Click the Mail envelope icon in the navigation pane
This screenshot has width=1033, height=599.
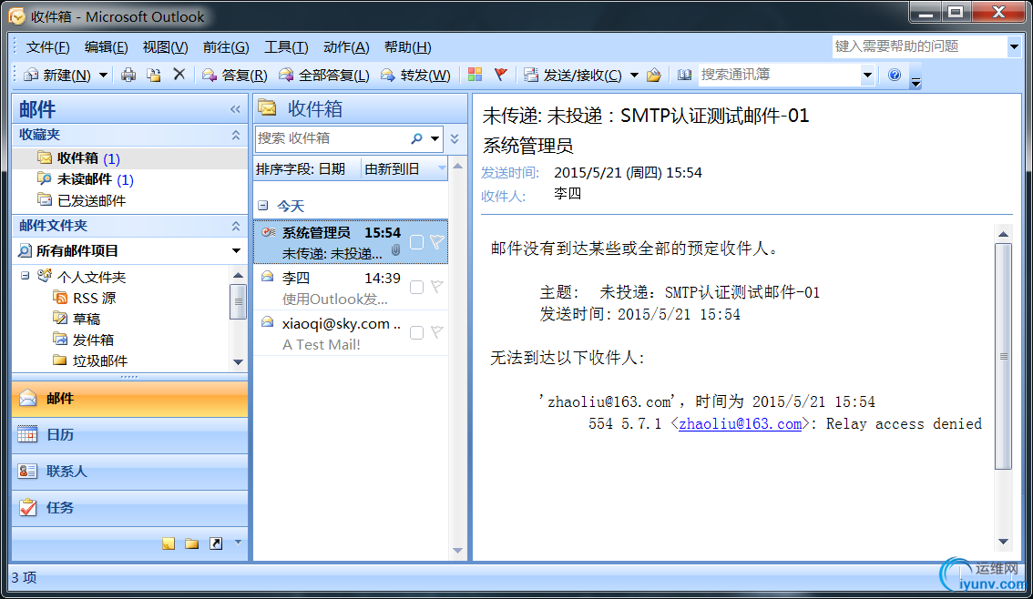coord(27,398)
